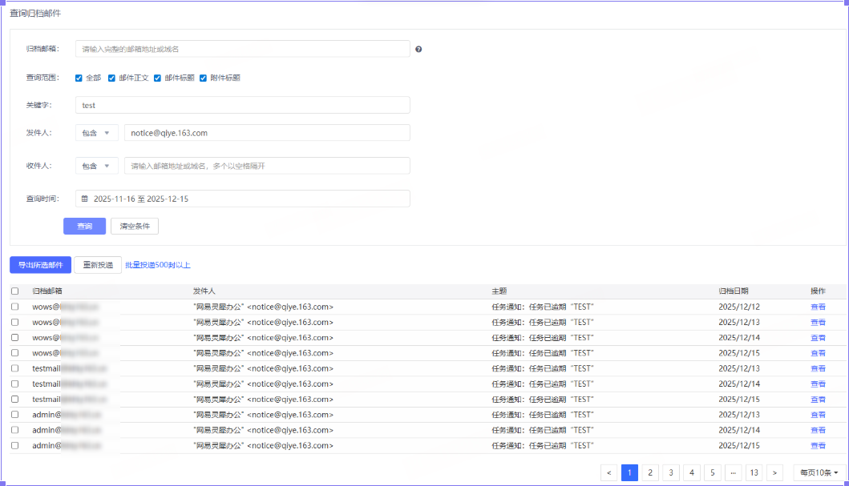Jump to page 13
The width and height of the screenshot is (849, 486).
pos(754,472)
